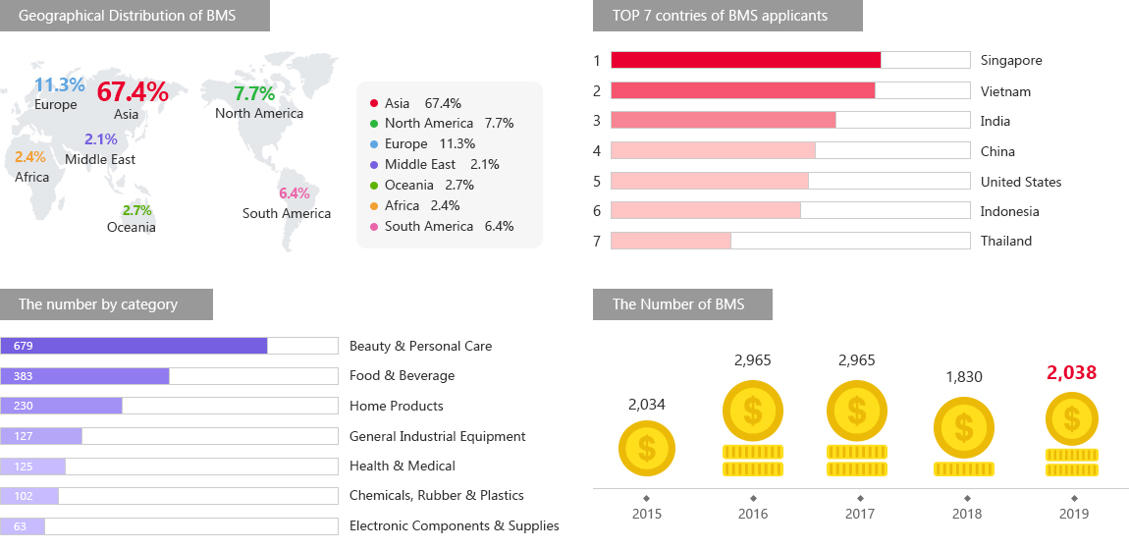The height and width of the screenshot is (550, 1129).
Task: Select the Geographical Distribution of BMS header
Action: tap(134, 16)
